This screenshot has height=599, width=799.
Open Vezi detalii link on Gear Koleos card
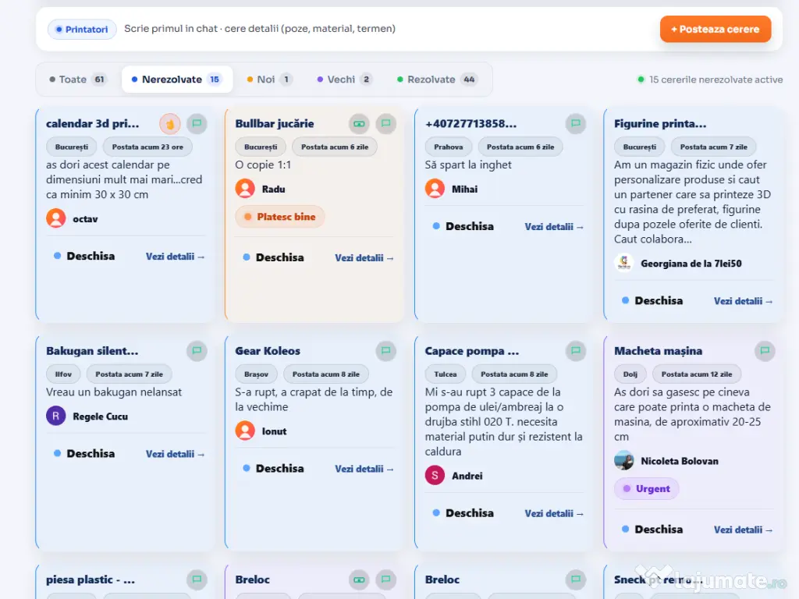[x=364, y=469]
